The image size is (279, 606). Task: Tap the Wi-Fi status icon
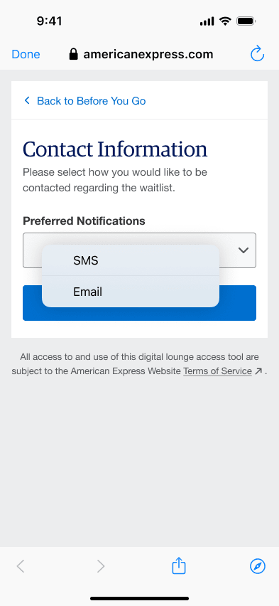click(x=225, y=21)
